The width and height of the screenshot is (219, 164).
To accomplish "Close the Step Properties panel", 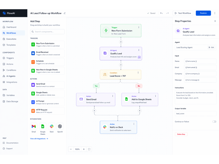I will (214, 21).
